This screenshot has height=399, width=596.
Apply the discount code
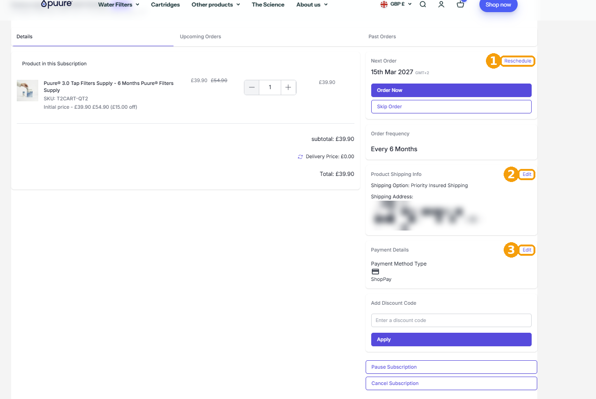click(x=451, y=340)
